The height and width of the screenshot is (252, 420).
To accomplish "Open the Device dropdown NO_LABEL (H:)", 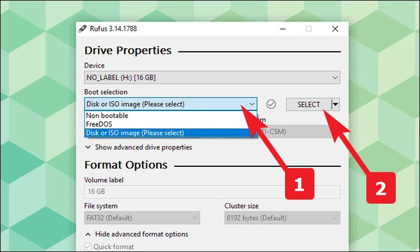I will (x=212, y=77).
